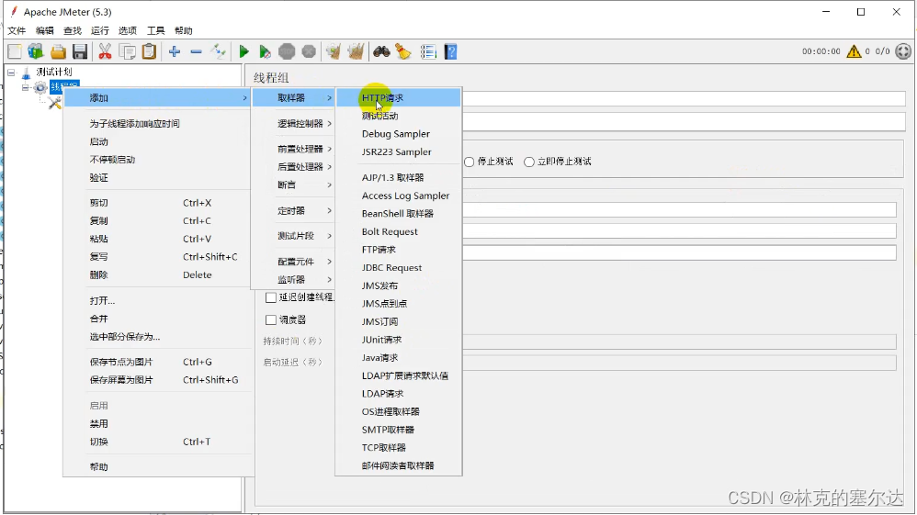Expand the 取样器 submenu
The width and height of the screenshot is (917, 515).
(294, 97)
